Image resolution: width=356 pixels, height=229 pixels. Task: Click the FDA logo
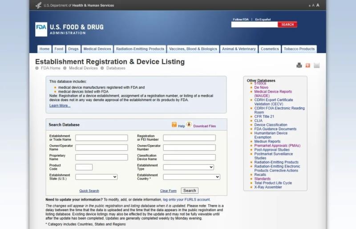click(41, 29)
